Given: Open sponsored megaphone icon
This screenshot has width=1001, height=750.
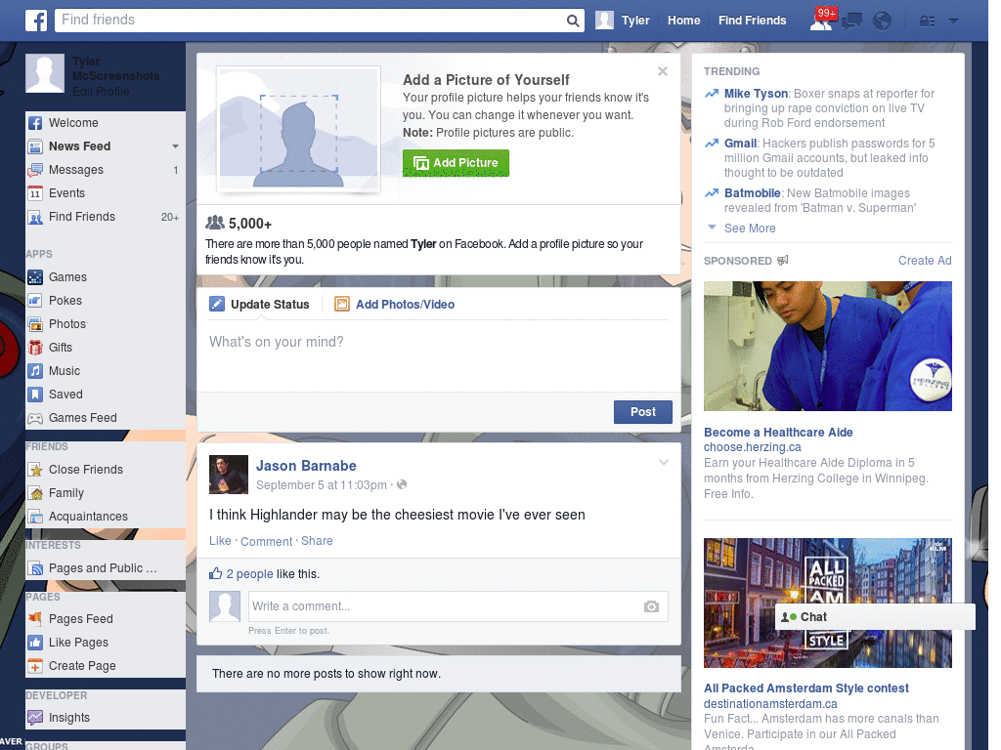Looking at the screenshot, I should [783, 260].
